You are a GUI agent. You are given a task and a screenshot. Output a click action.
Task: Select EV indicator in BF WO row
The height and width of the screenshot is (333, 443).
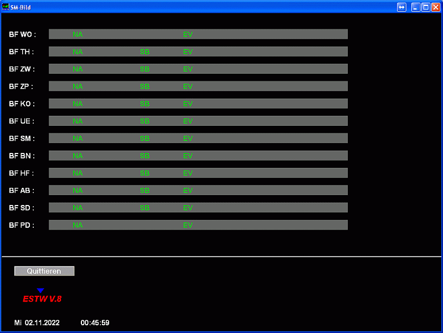188,34
